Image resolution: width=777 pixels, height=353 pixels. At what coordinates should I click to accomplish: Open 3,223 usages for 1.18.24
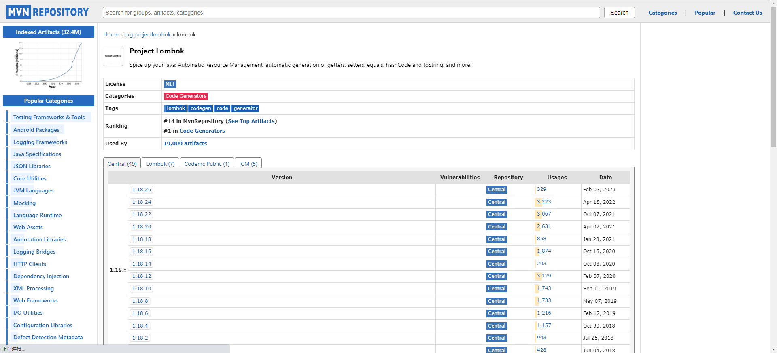coord(544,202)
